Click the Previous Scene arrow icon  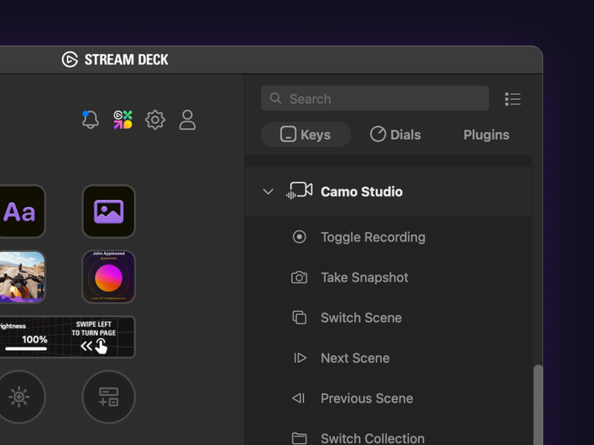[x=299, y=398]
